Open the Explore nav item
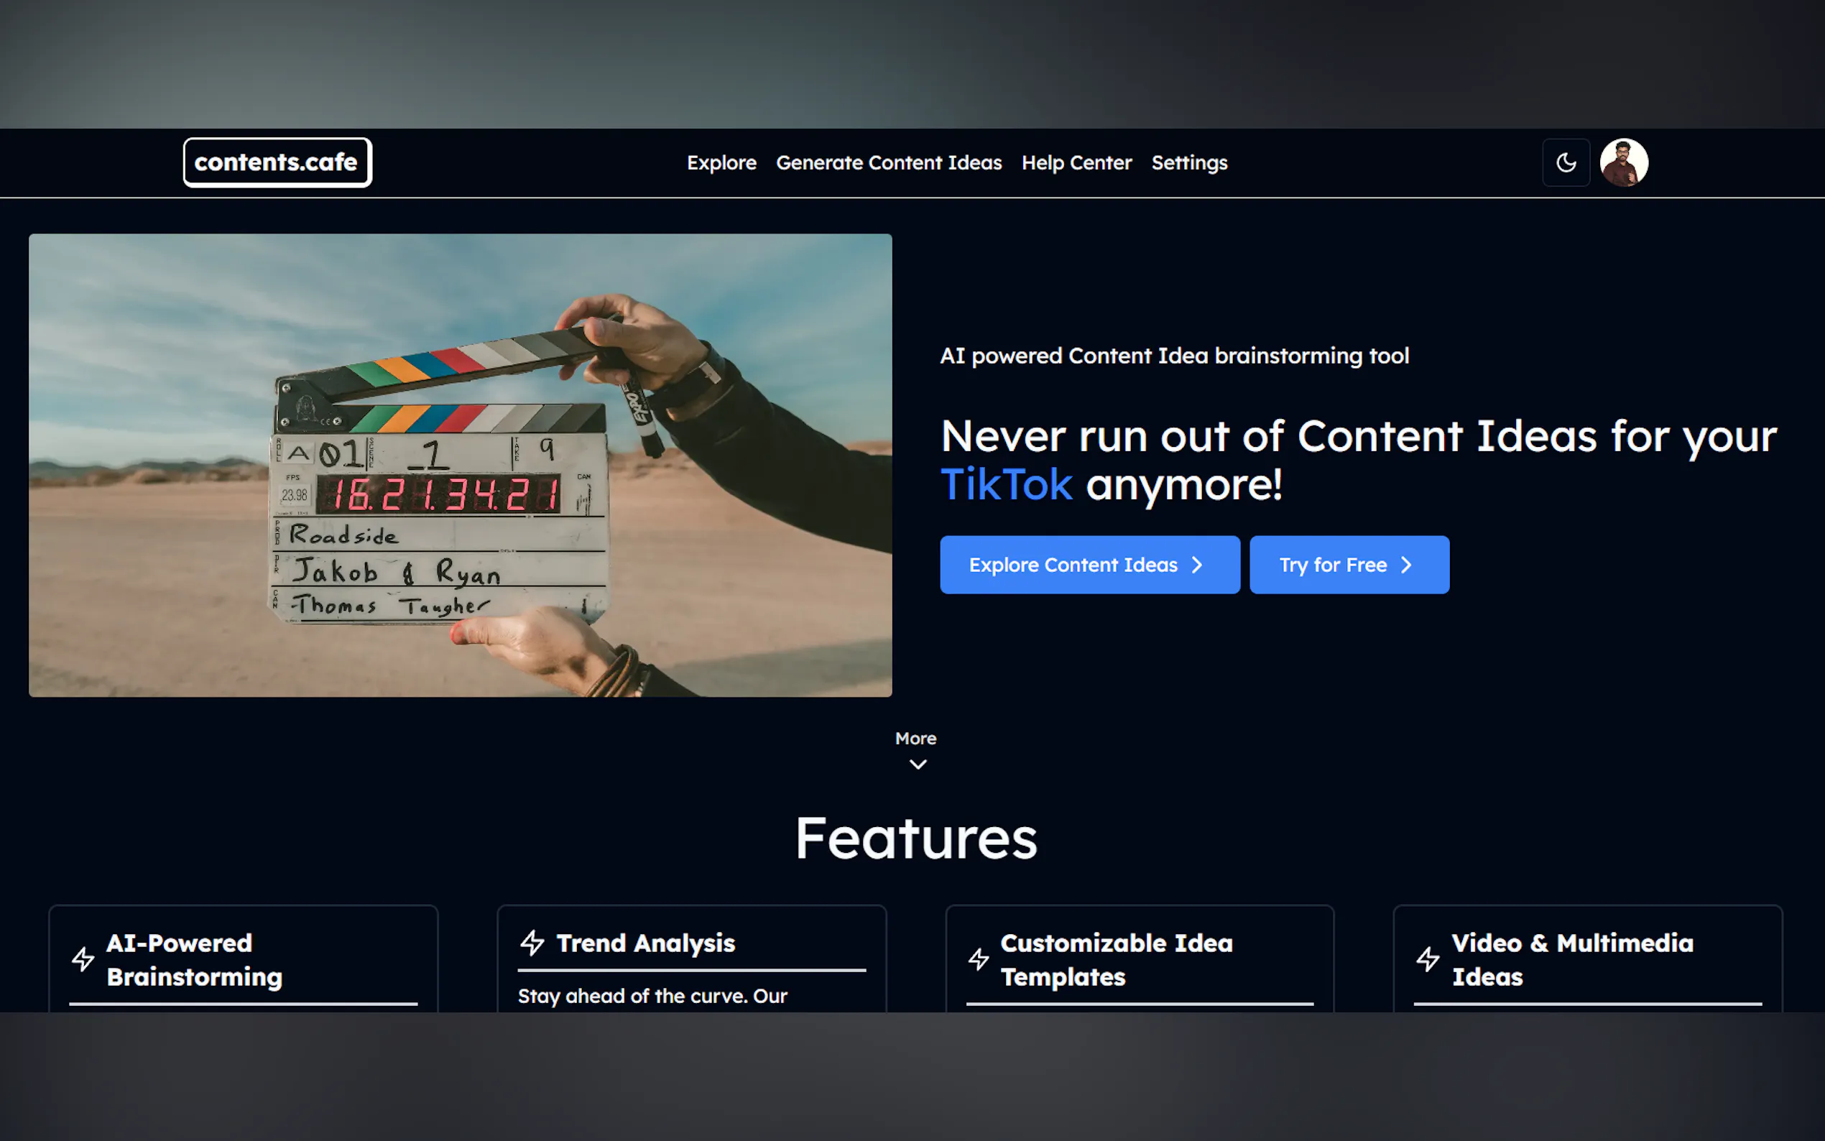 coord(721,162)
